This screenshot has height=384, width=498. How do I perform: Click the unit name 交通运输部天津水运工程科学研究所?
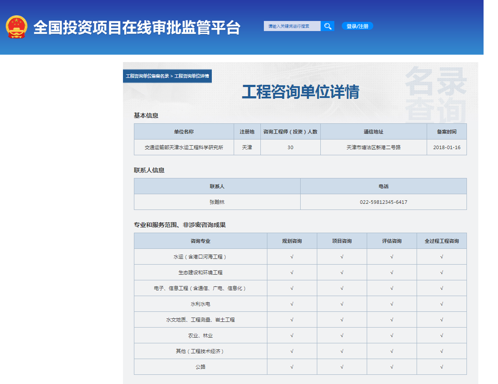coord(184,147)
